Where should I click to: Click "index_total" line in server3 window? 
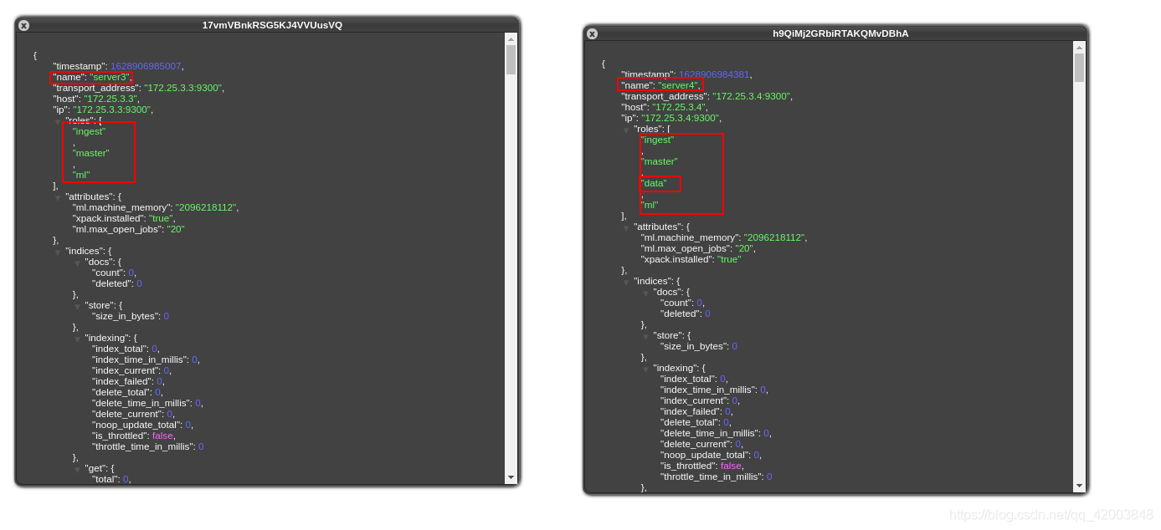(126, 349)
